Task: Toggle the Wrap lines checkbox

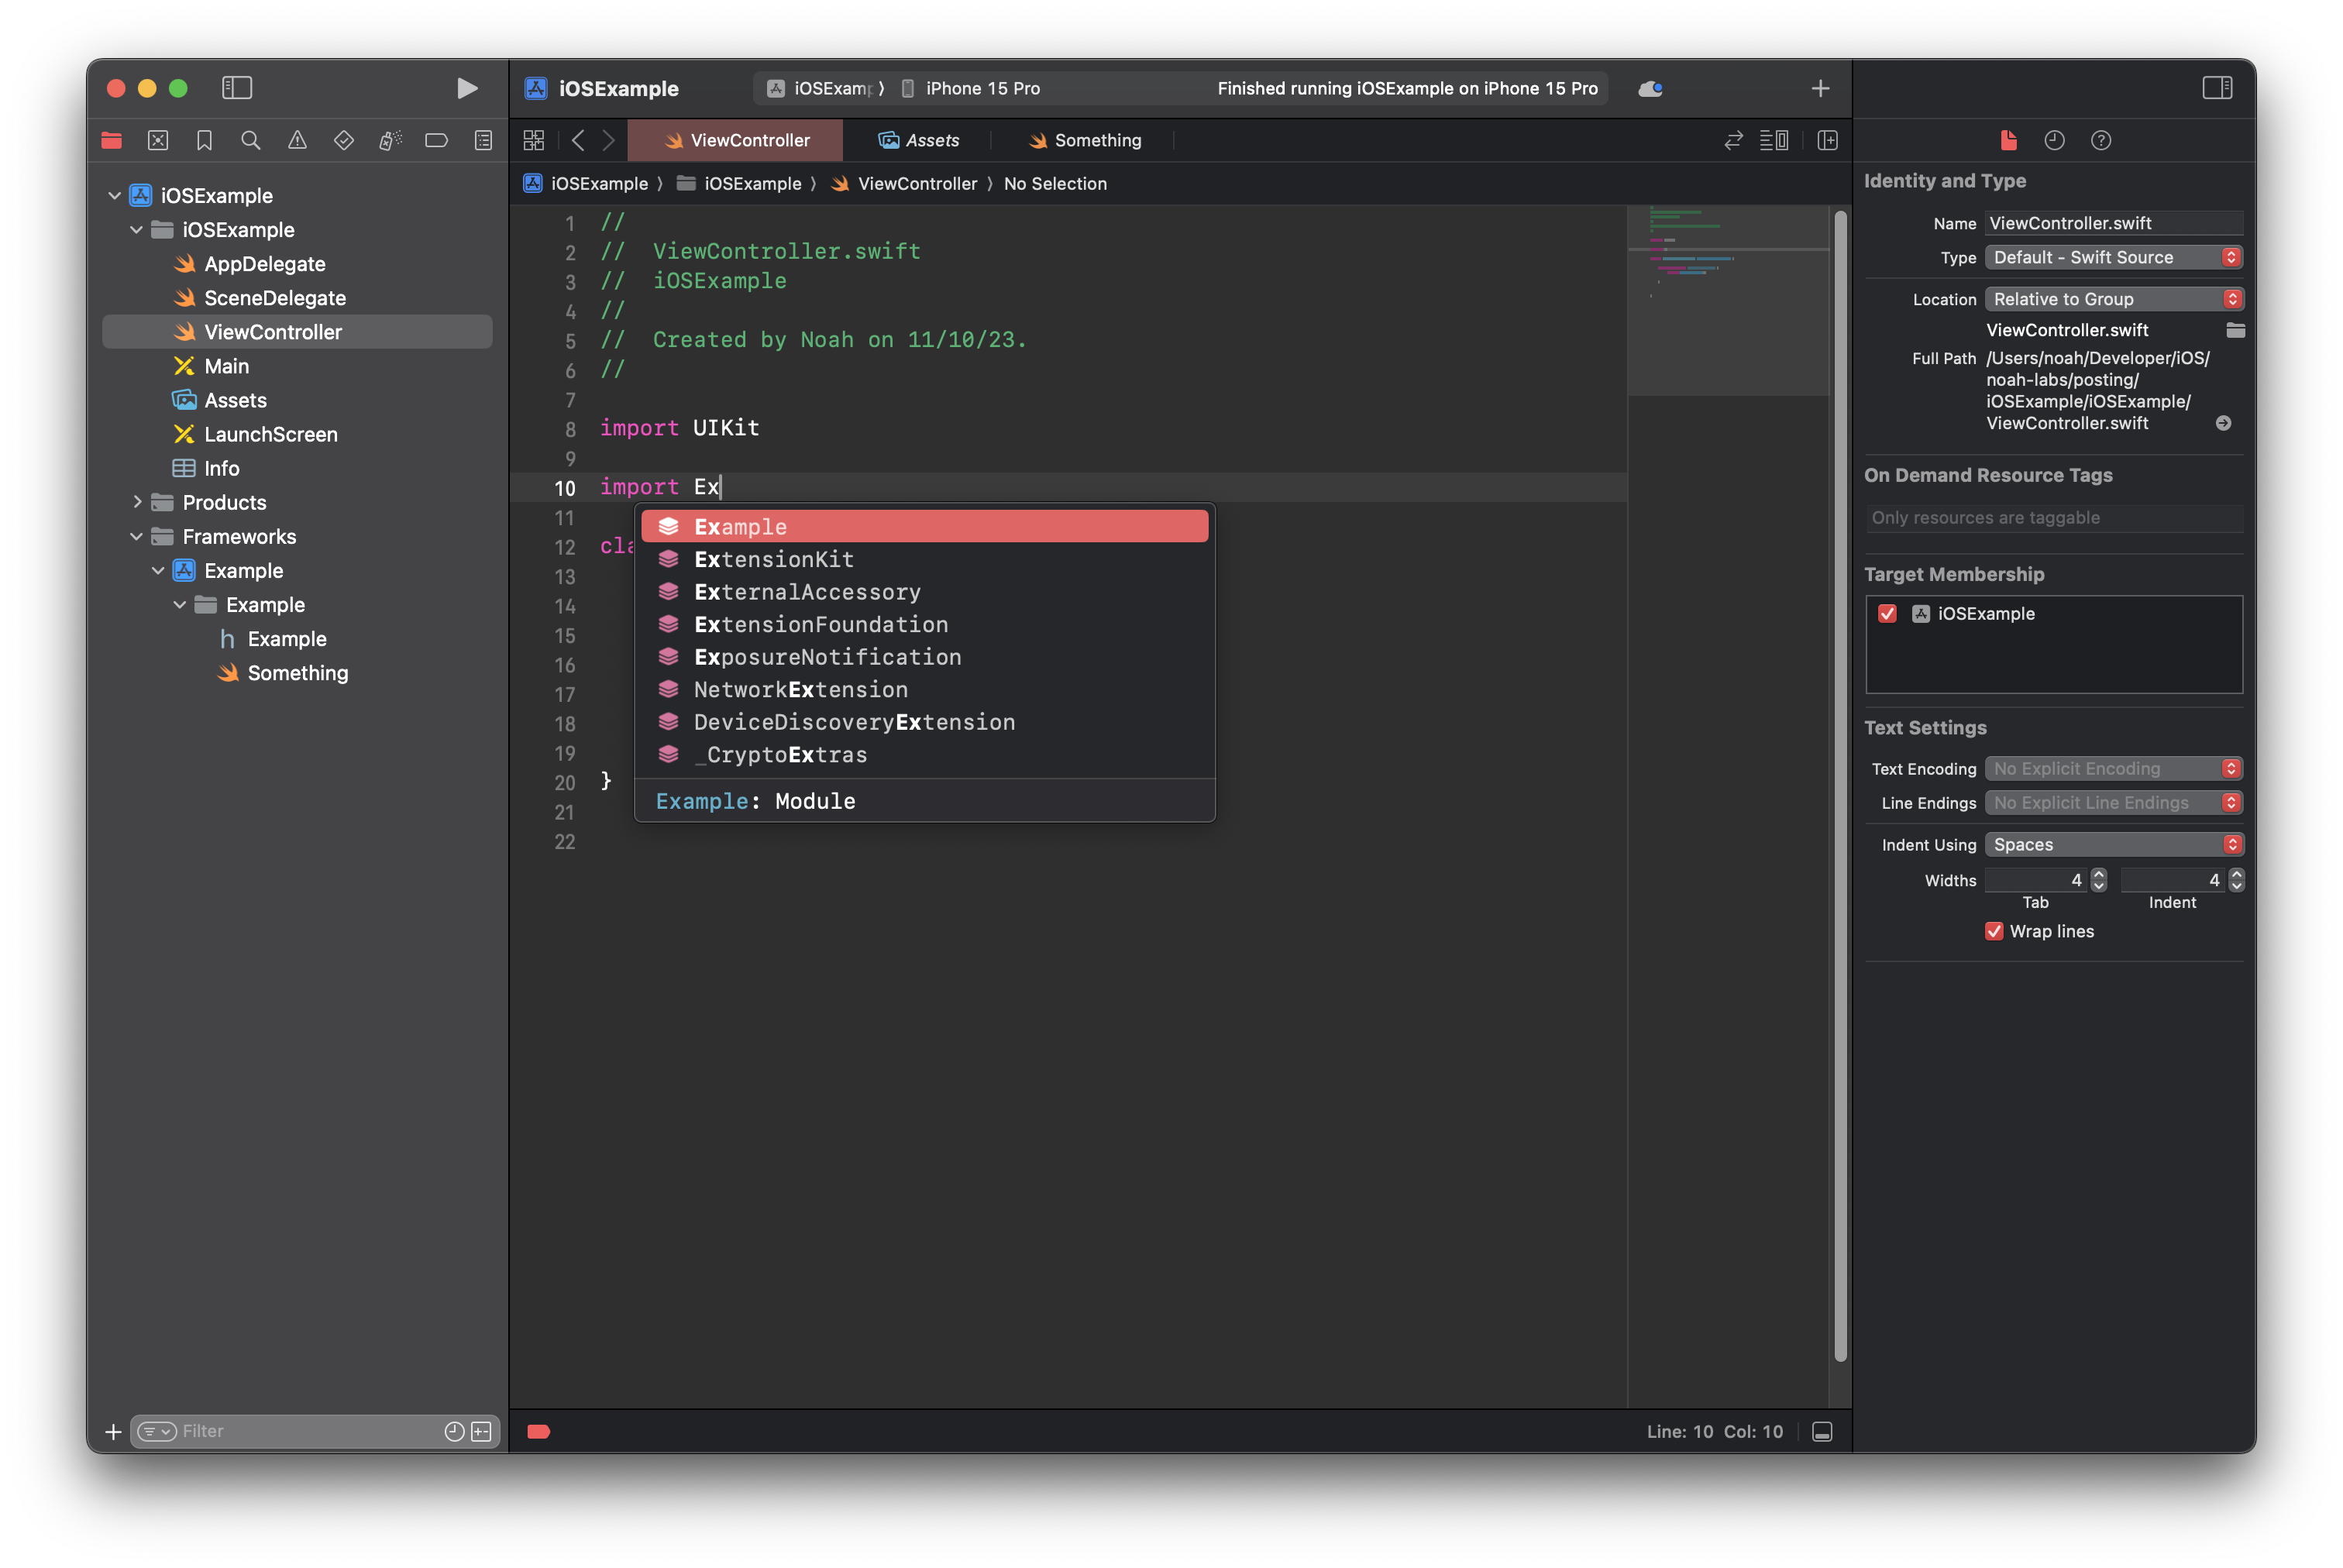Action: pos(1994,931)
